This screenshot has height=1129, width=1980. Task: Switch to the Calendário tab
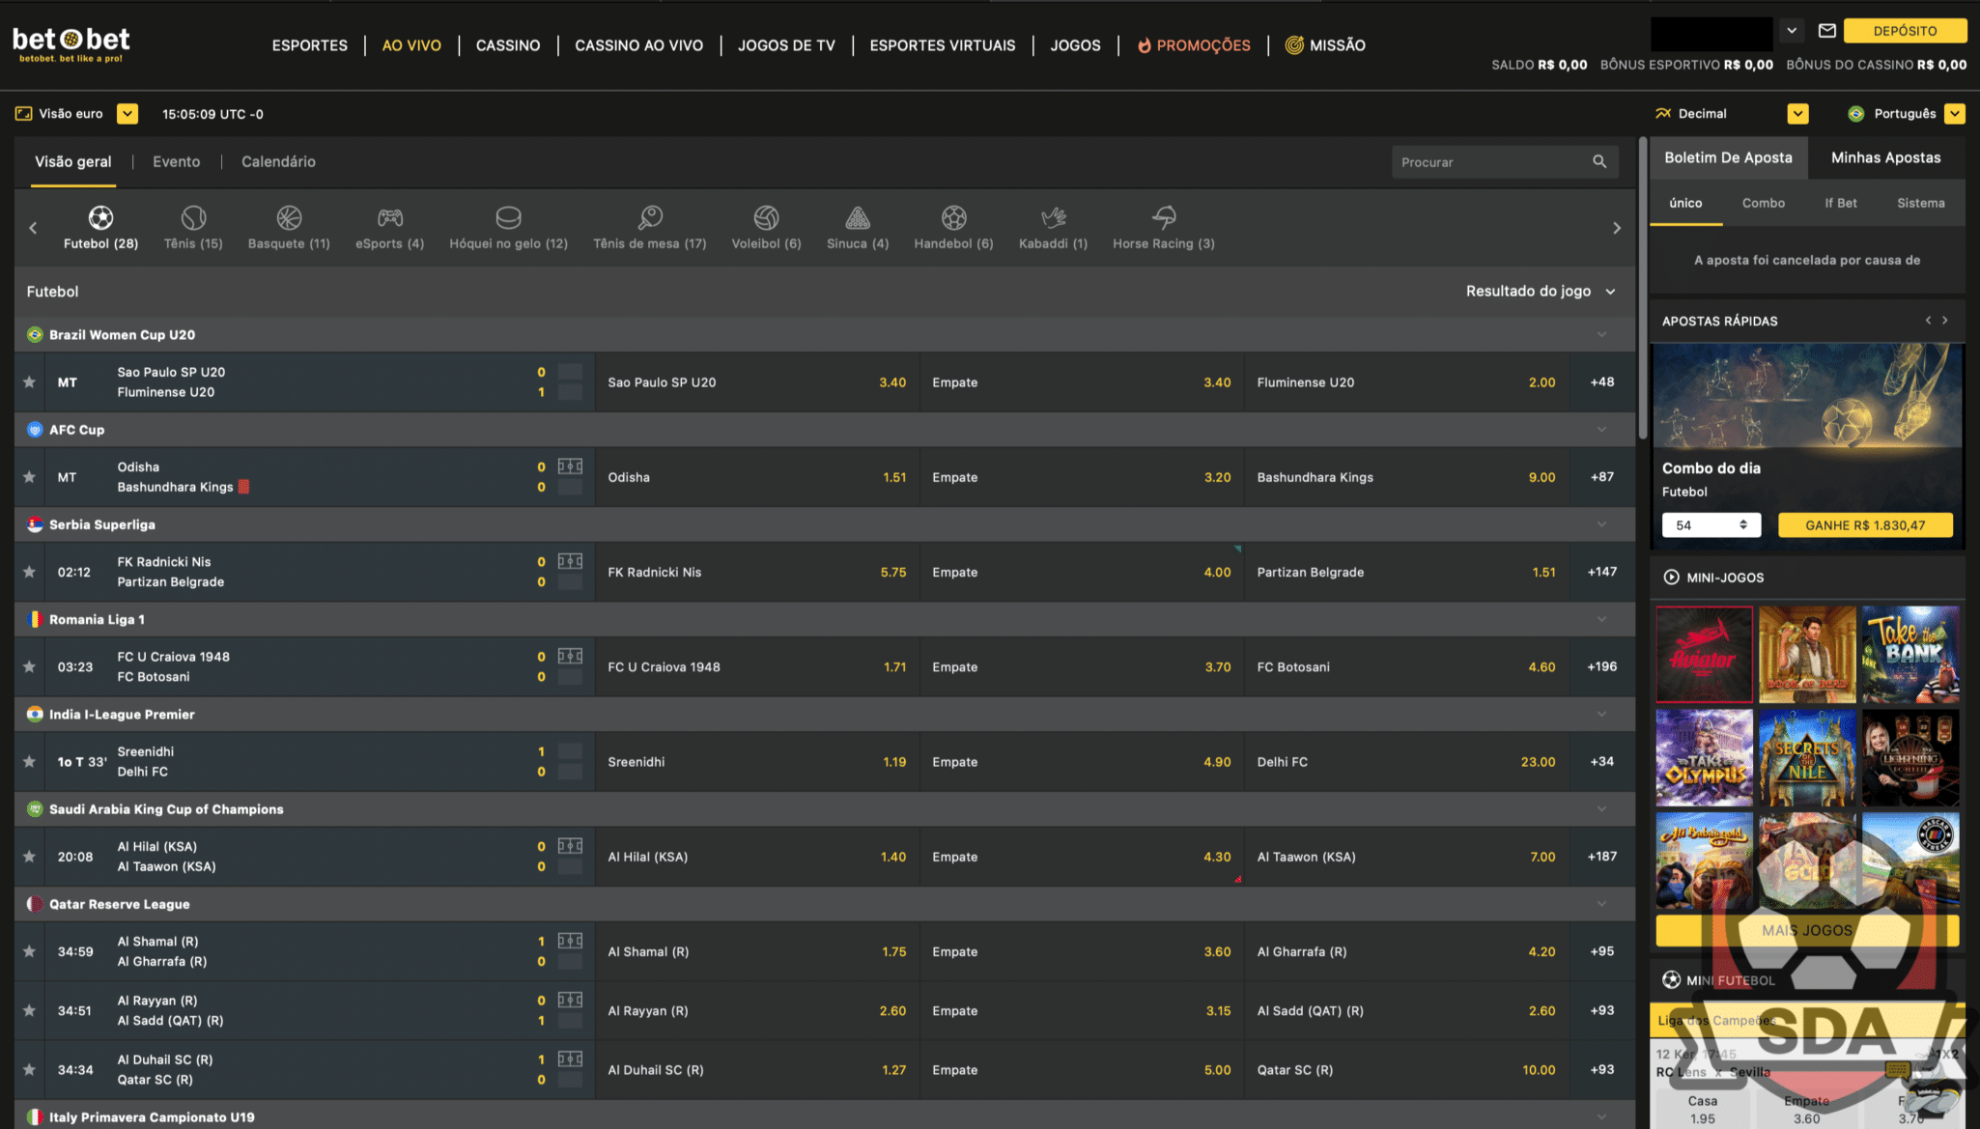click(278, 162)
